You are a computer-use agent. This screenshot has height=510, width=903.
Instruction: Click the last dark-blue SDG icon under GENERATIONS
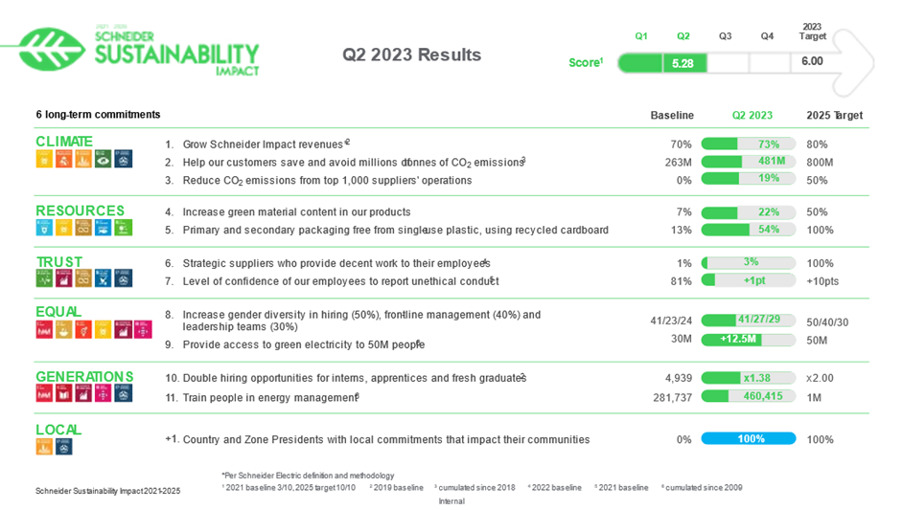[124, 393]
